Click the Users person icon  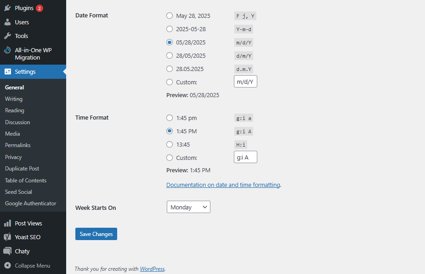[7, 22]
